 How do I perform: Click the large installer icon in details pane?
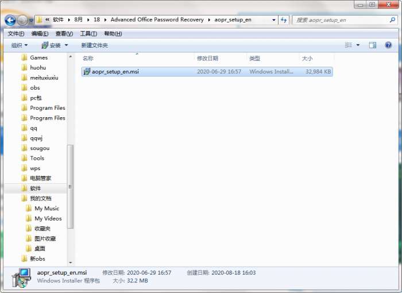point(22,277)
